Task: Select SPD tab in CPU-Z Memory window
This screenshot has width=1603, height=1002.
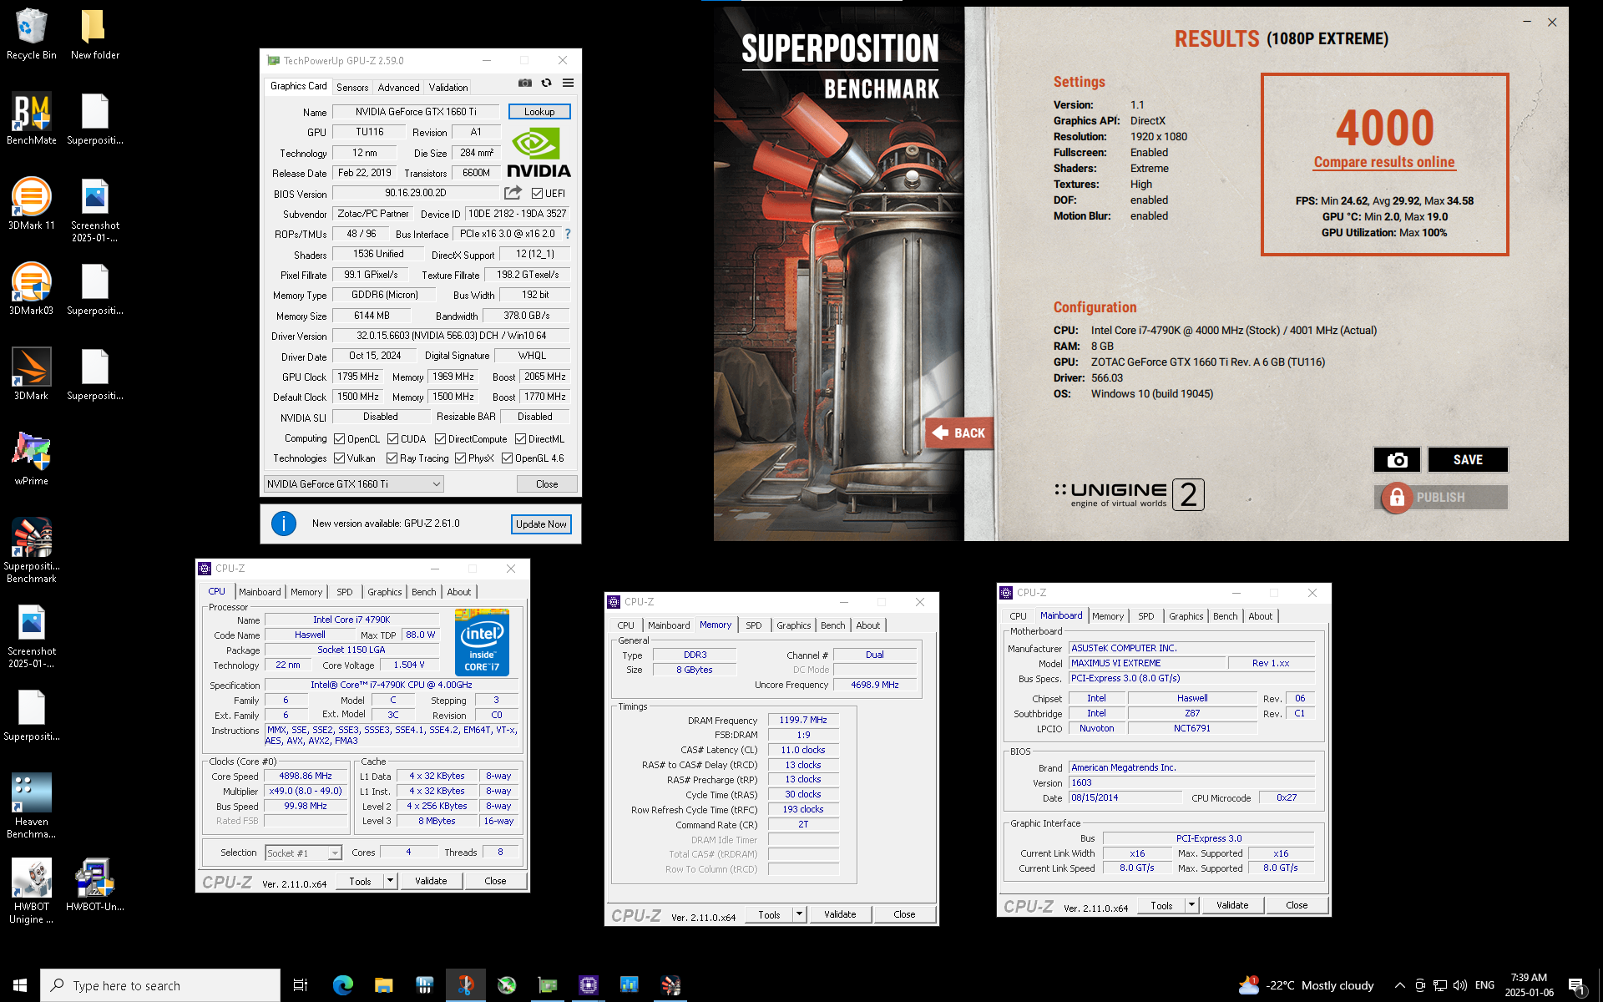Action: tap(754, 625)
